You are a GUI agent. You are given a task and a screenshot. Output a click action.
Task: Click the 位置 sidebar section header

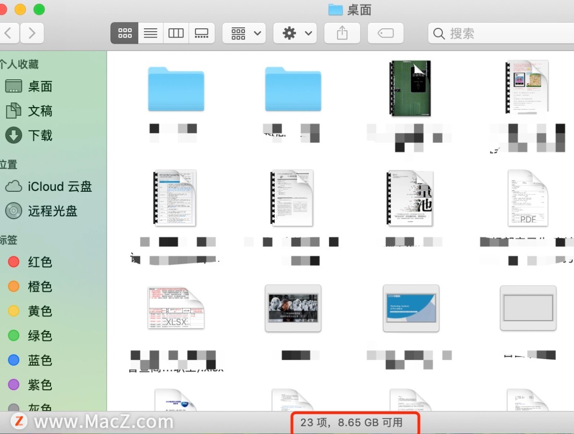[9, 164]
